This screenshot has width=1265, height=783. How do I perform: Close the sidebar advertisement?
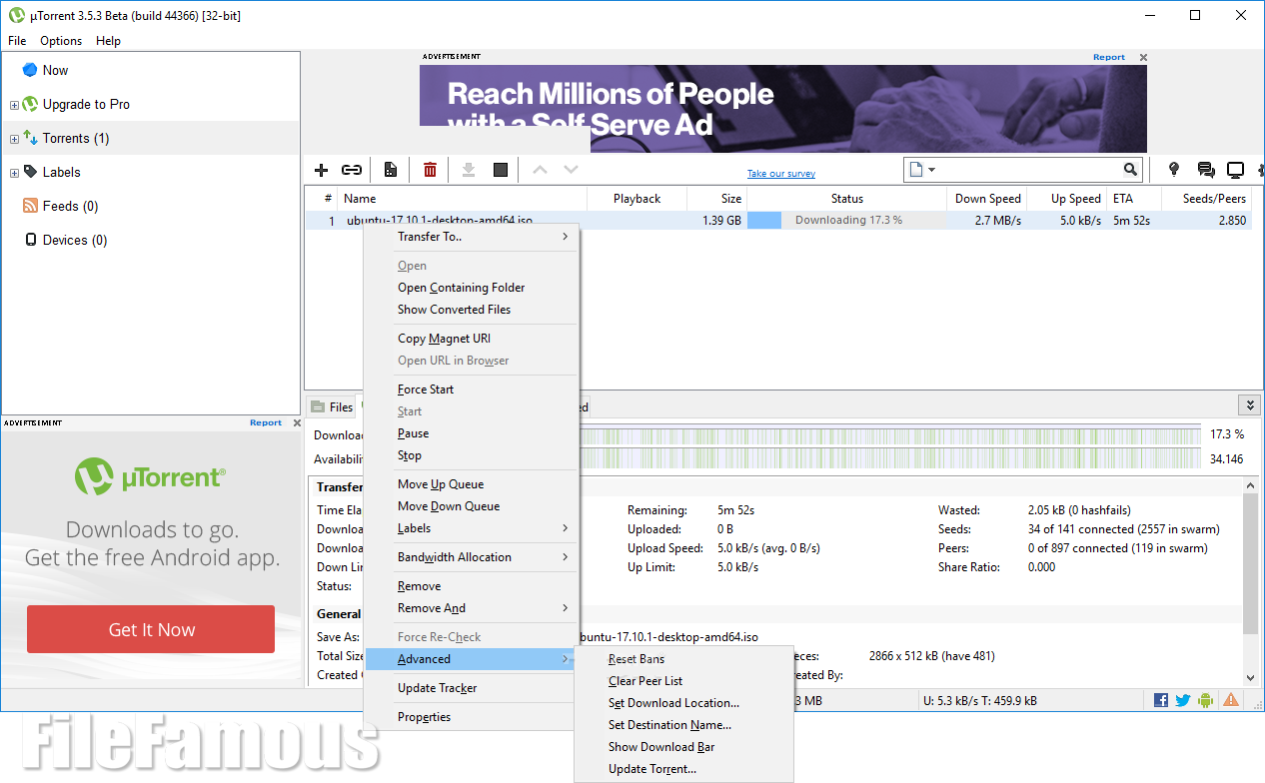click(x=297, y=423)
